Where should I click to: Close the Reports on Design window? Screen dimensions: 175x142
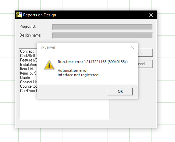[x=151, y=15]
